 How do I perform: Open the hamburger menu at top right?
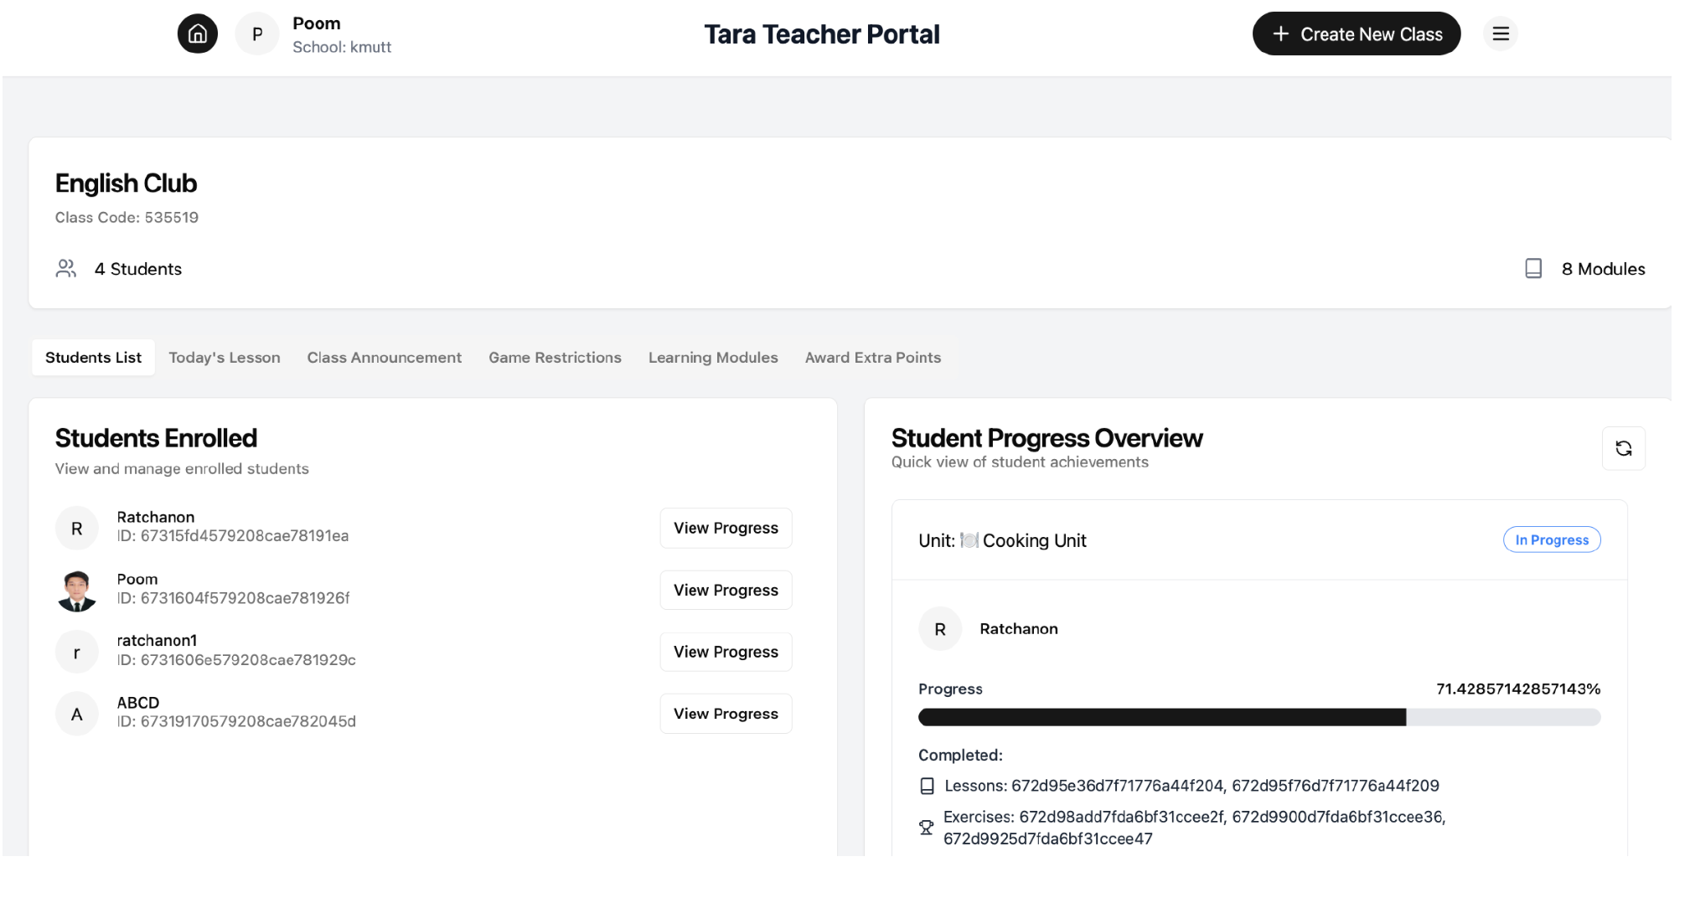pos(1500,34)
